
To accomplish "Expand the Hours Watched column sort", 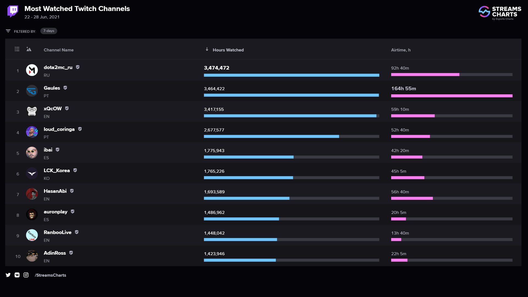I will (x=207, y=50).
